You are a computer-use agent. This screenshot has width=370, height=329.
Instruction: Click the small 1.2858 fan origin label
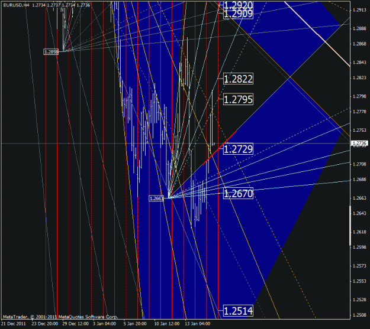pos(51,52)
